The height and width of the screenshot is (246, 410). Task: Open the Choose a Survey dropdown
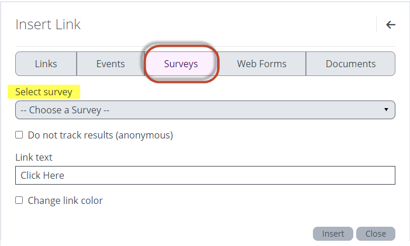pyautogui.click(x=199, y=110)
